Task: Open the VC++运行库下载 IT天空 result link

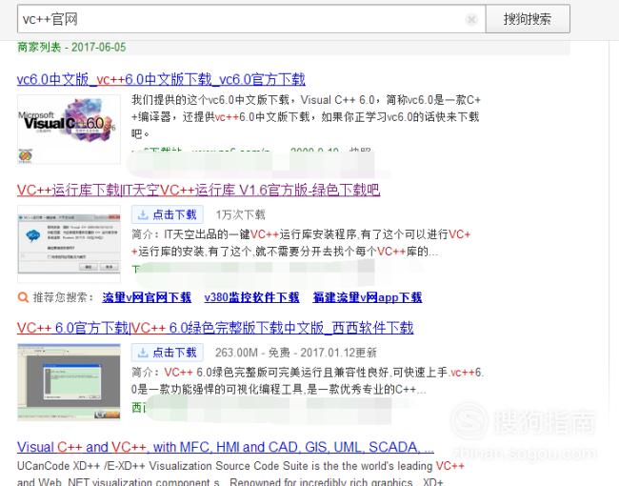Action: click(199, 190)
